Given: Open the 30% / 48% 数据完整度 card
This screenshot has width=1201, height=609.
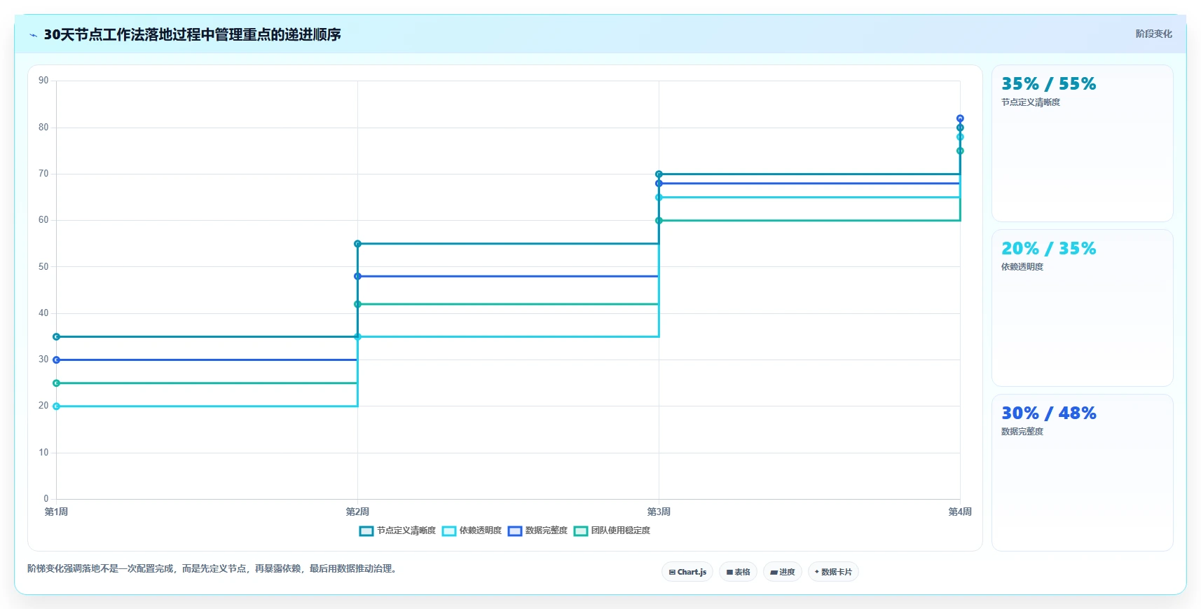Looking at the screenshot, I should 1082,473.
